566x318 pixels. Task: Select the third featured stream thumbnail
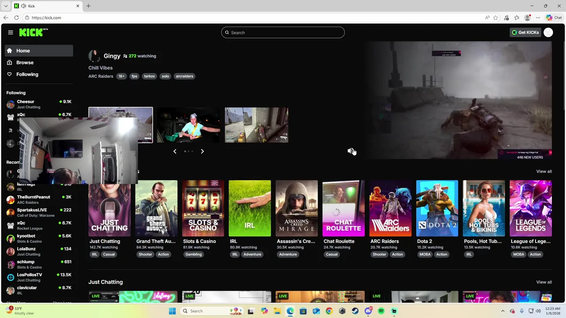click(x=256, y=125)
